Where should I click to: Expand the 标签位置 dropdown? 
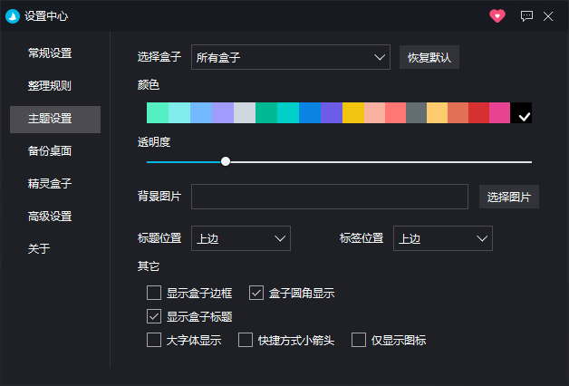[443, 238]
